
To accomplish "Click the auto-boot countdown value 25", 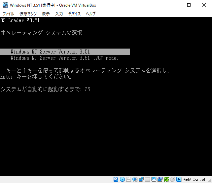I will [x=87, y=89].
